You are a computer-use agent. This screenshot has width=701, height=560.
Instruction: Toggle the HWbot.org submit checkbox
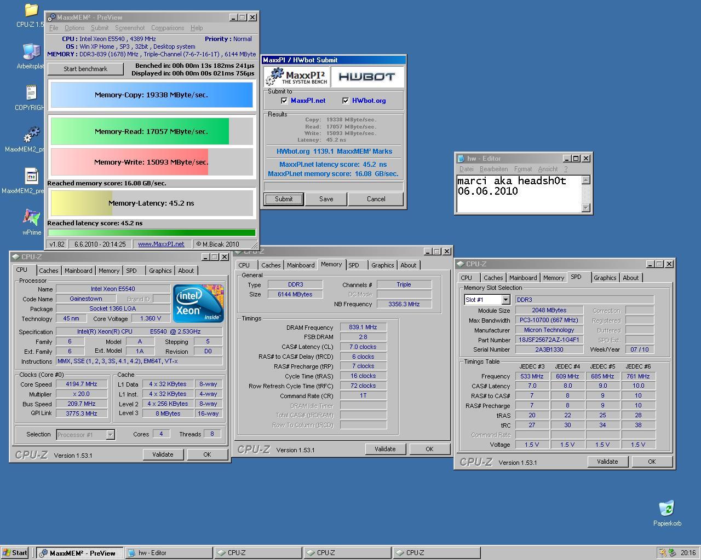pos(346,101)
